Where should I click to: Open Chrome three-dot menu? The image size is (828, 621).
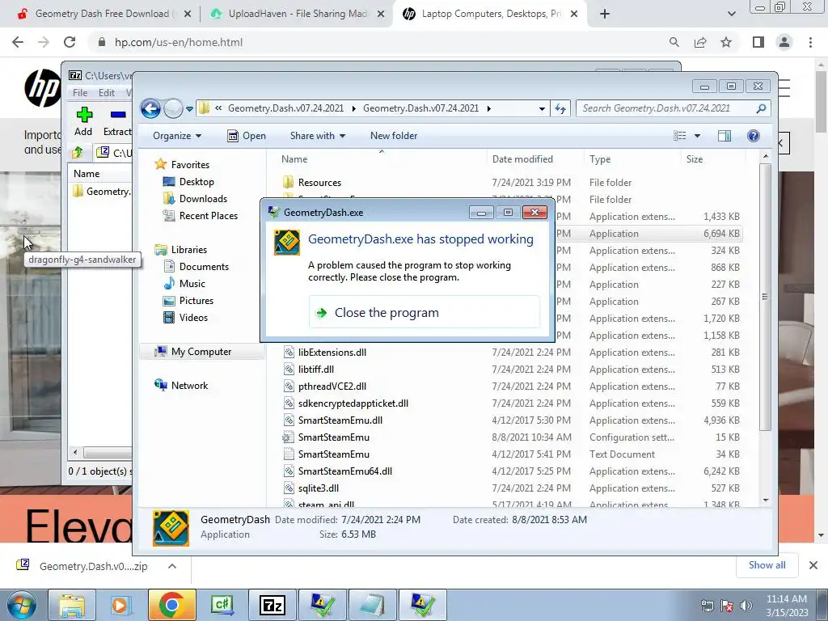click(810, 42)
